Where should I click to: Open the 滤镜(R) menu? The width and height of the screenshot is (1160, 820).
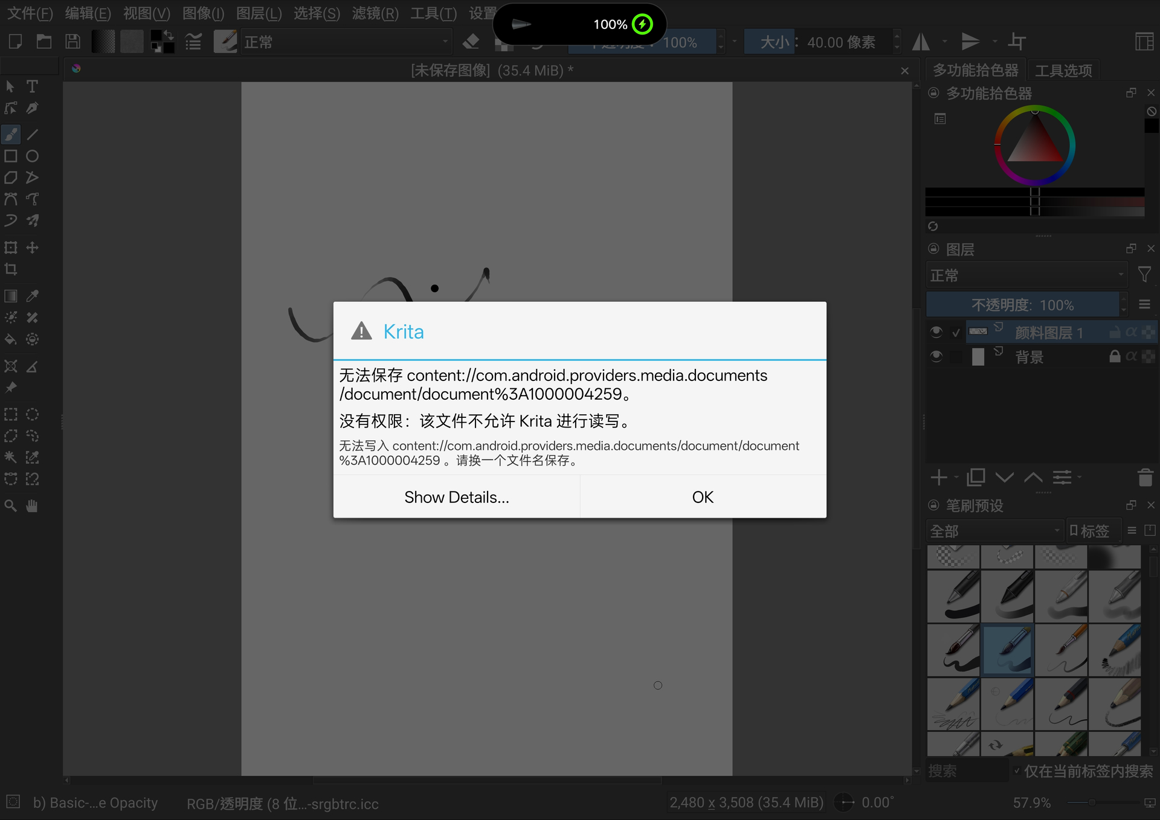(x=375, y=13)
